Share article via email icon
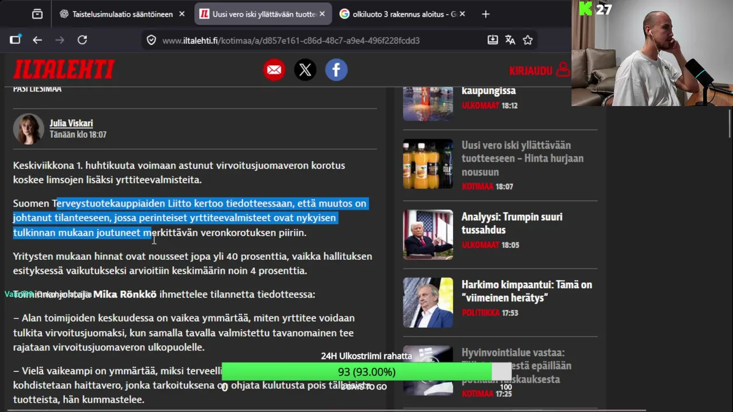Viewport: 733px width, 412px height. tap(274, 70)
